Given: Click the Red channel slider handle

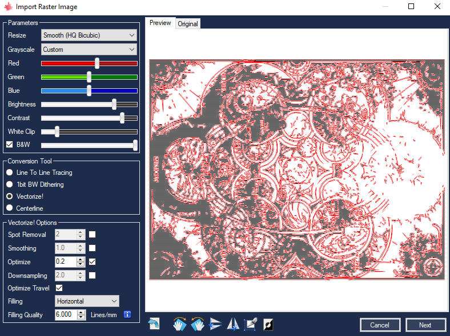Looking at the screenshot, I should pos(97,63).
